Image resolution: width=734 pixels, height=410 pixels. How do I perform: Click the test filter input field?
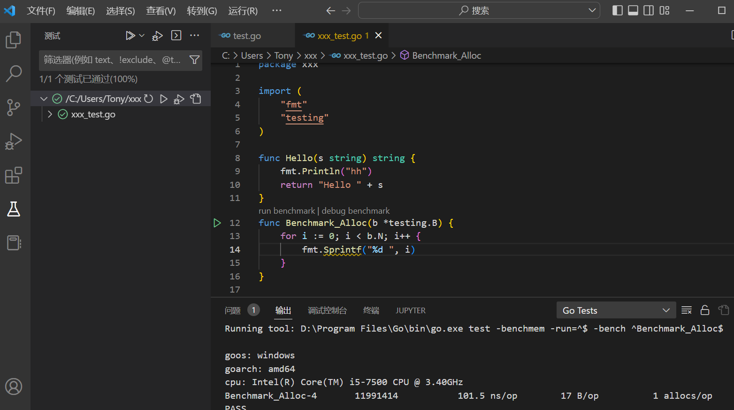click(x=113, y=60)
